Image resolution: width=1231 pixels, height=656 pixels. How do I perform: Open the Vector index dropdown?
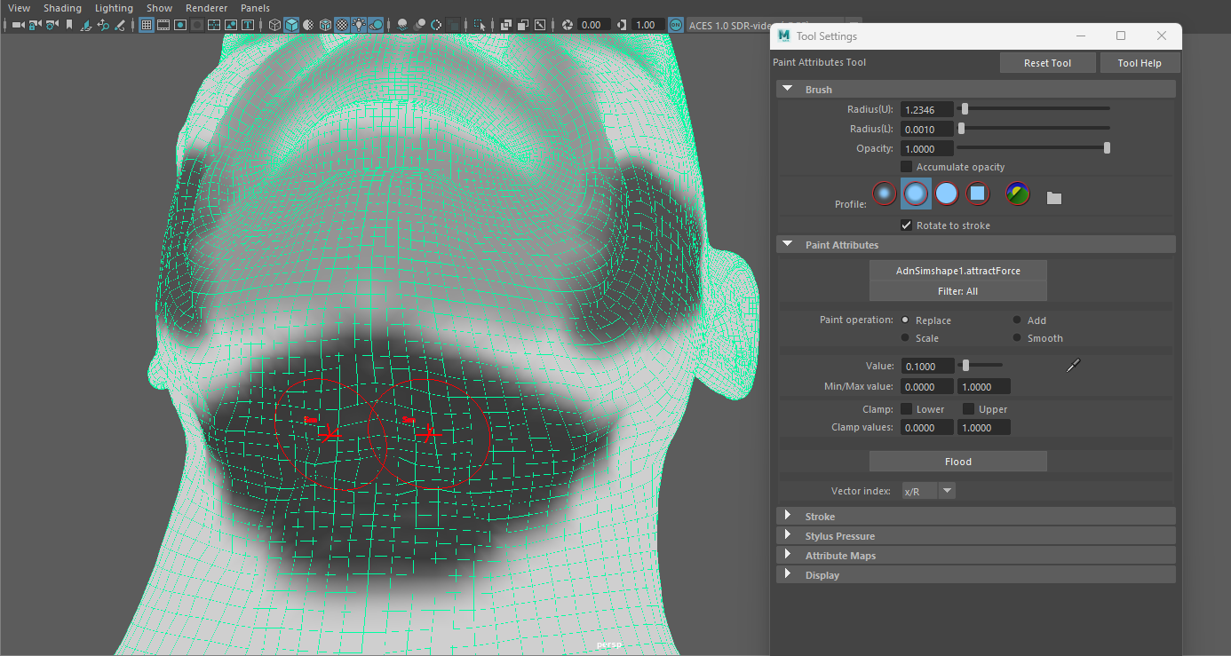[x=947, y=491]
